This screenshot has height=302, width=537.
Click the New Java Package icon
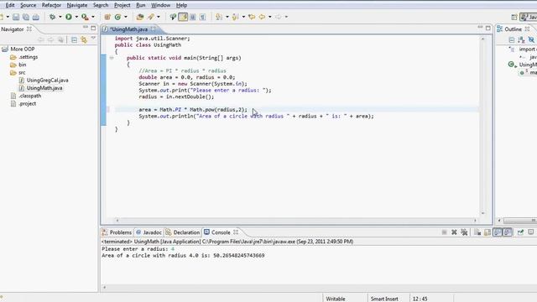point(107,17)
